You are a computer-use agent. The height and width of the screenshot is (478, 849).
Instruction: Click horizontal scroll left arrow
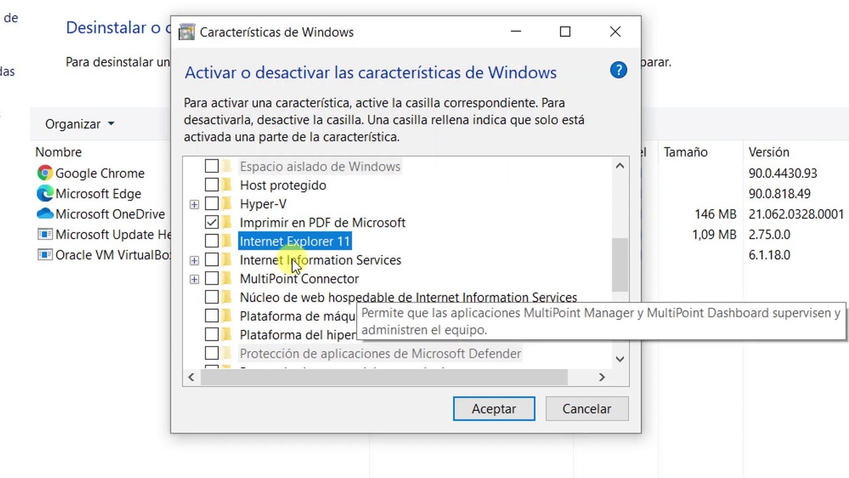pyautogui.click(x=191, y=377)
